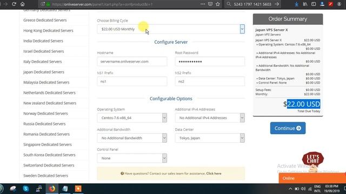Open South Korea Dedicated Servers
This screenshot has height=194, width=346.
[x=49, y=155]
